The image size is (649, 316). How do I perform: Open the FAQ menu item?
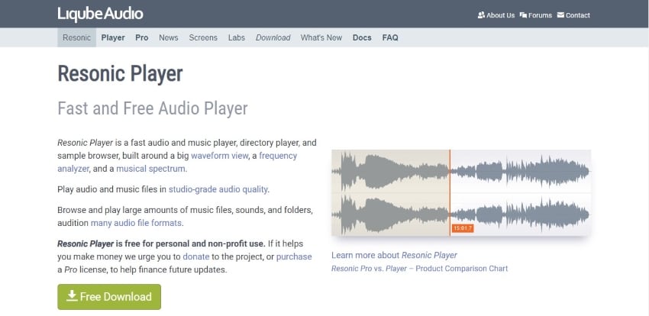coord(390,37)
